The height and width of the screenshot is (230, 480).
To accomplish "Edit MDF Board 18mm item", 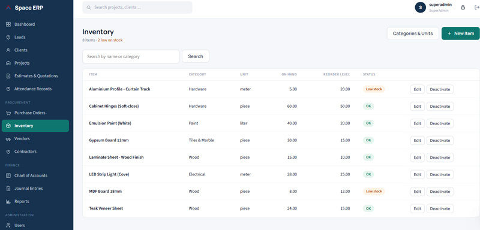I will point(417,192).
